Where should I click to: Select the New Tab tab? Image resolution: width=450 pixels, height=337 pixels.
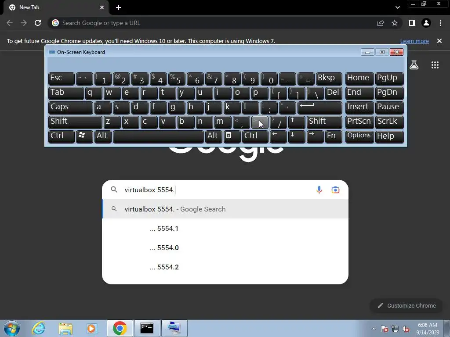click(56, 7)
